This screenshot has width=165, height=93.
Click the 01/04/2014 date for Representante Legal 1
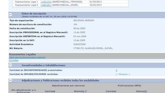coord(96,2)
